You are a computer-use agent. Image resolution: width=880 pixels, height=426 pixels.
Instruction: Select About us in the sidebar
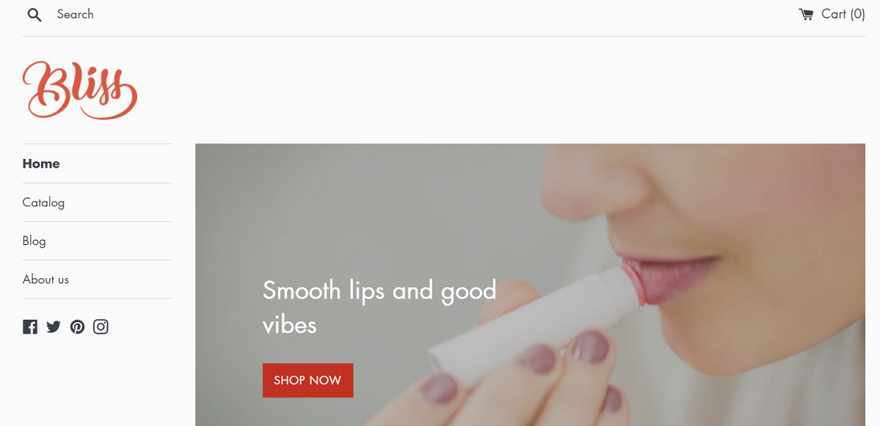pyautogui.click(x=98, y=280)
